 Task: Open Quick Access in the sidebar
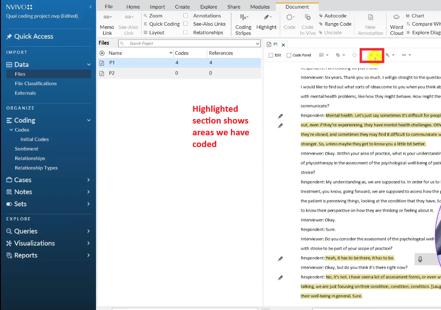[34, 36]
